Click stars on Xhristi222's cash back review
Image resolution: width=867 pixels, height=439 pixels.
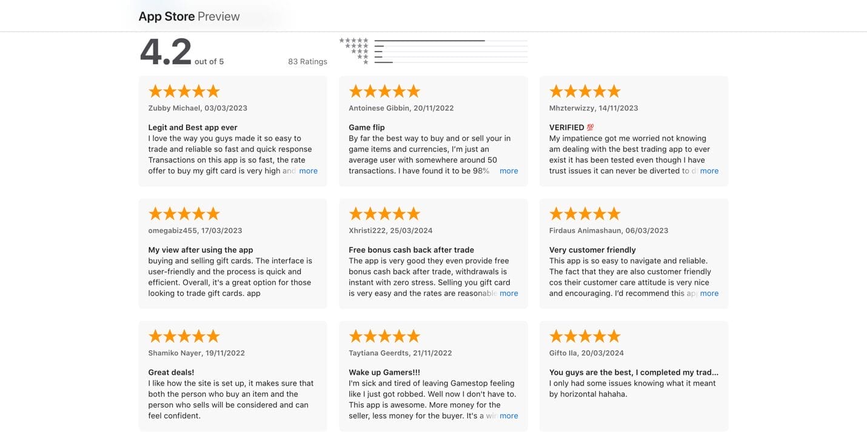click(x=384, y=214)
